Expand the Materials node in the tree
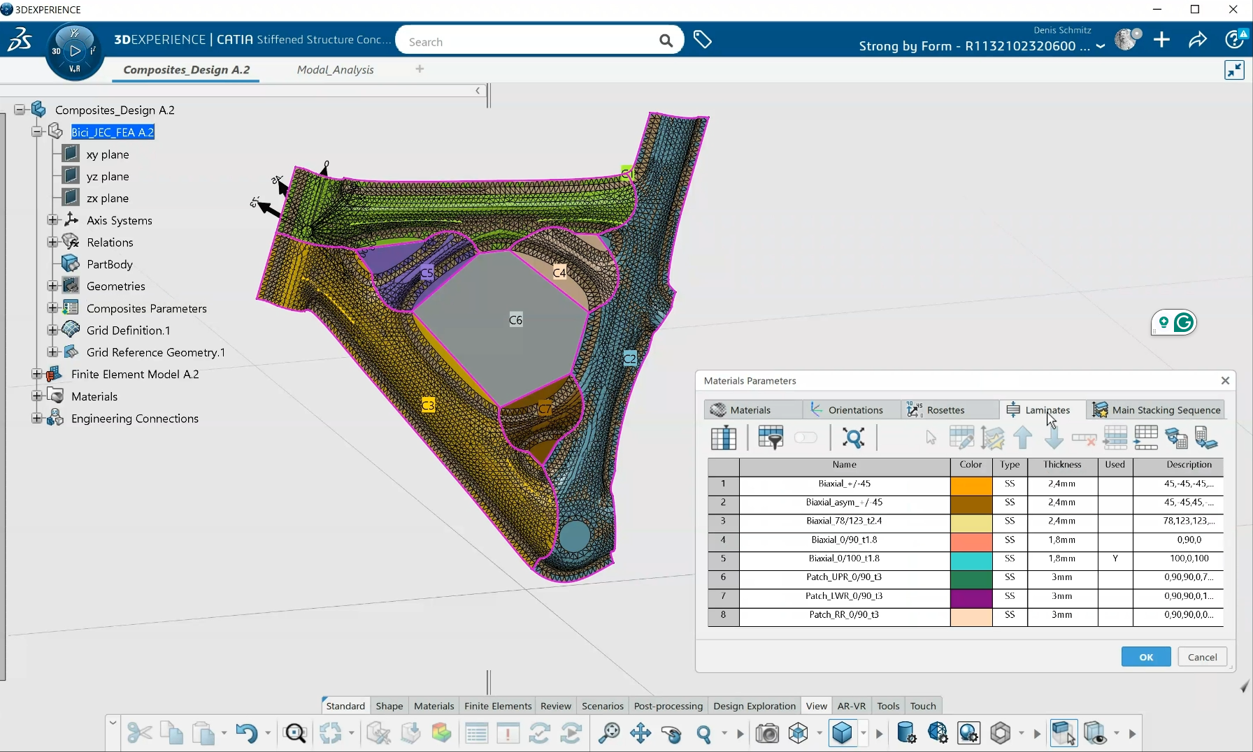Viewport: 1253px width, 752px height. (36, 396)
